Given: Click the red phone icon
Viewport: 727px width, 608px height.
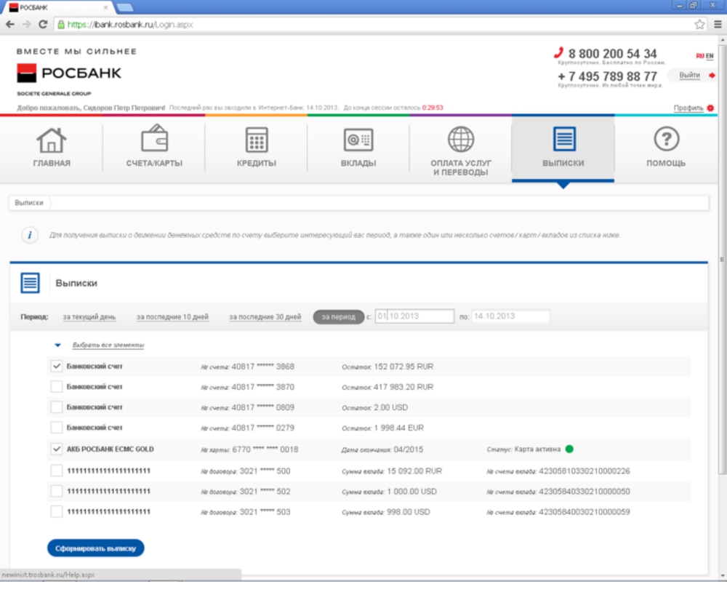Looking at the screenshot, I should [x=558, y=52].
